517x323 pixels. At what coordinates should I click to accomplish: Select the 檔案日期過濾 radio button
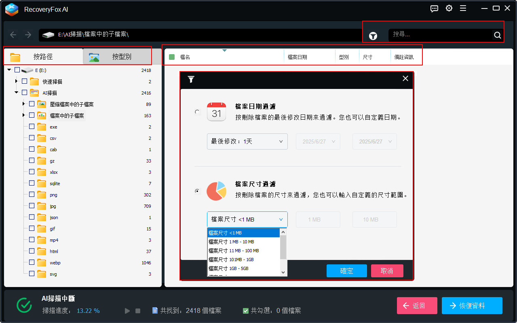pos(197,112)
